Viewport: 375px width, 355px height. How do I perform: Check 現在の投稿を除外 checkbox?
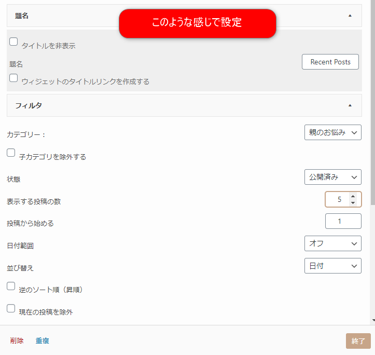tap(11, 308)
